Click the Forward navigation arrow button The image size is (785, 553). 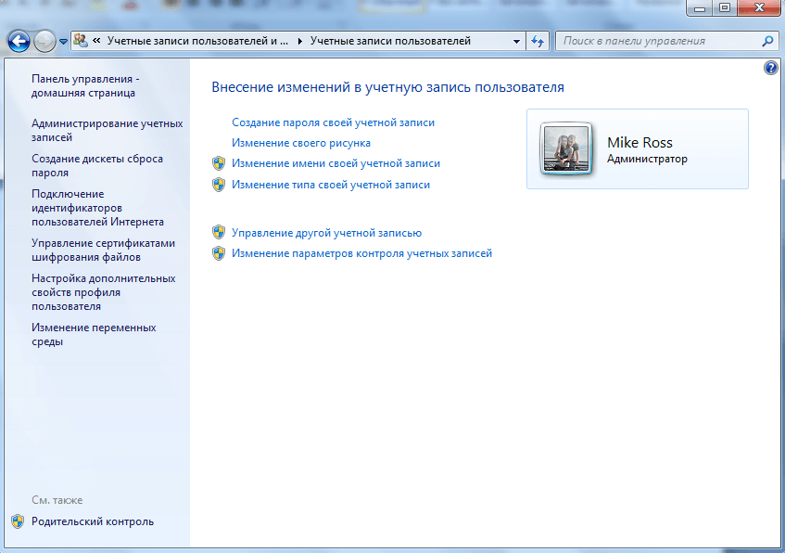pyautogui.click(x=44, y=41)
